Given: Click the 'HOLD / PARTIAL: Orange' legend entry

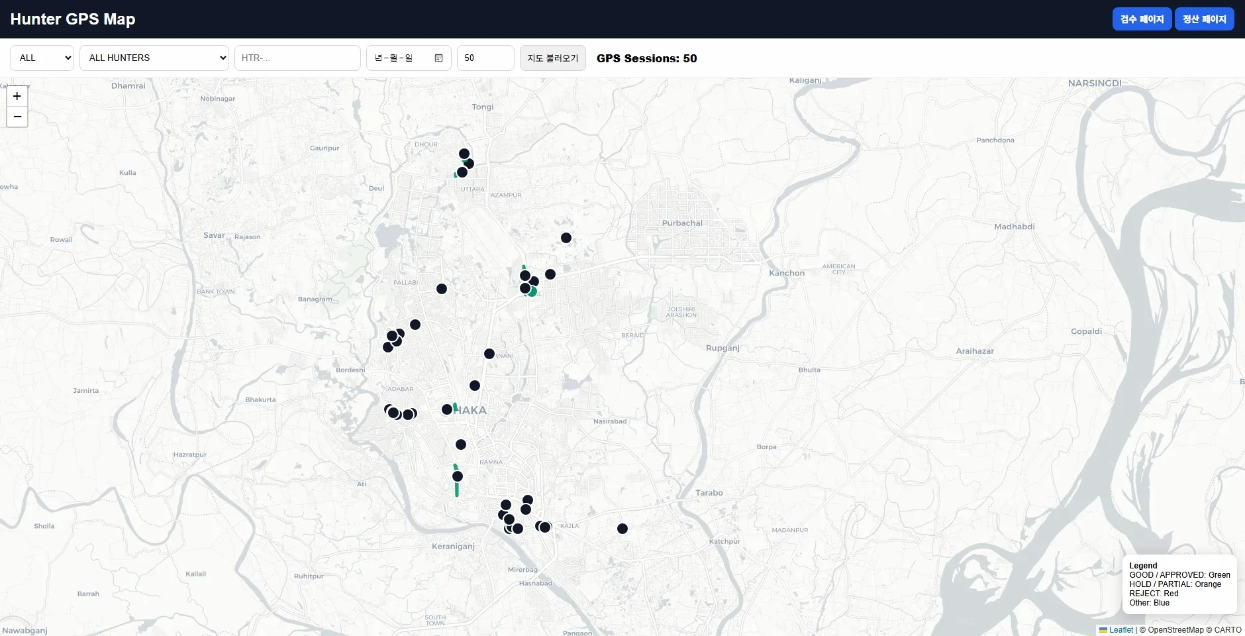Looking at the screenshot, I should tap(1175, 584).
